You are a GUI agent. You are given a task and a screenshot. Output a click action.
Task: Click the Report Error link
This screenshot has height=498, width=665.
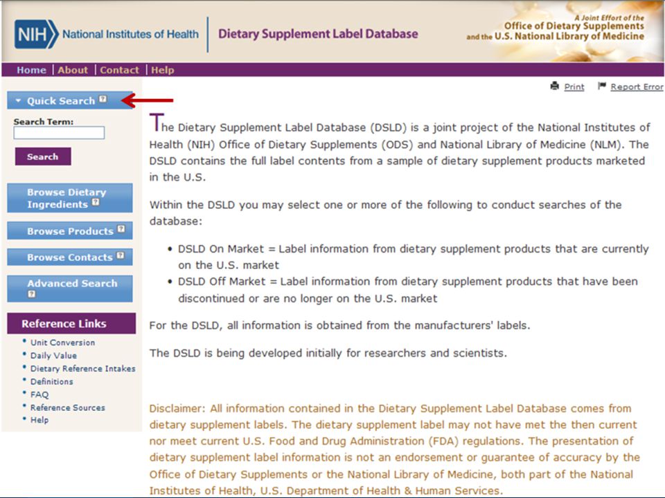coord(637,87)
